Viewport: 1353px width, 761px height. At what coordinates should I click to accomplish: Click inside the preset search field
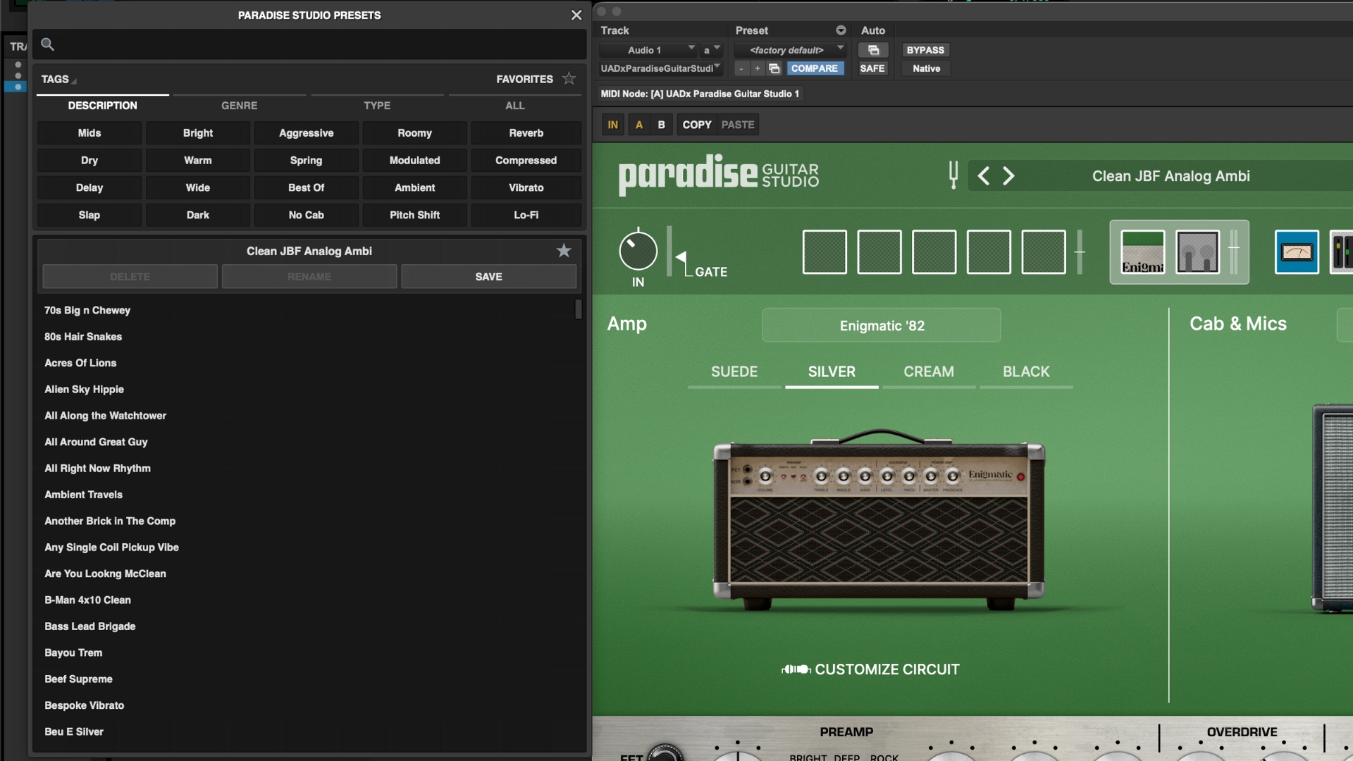tap(310, 44)
